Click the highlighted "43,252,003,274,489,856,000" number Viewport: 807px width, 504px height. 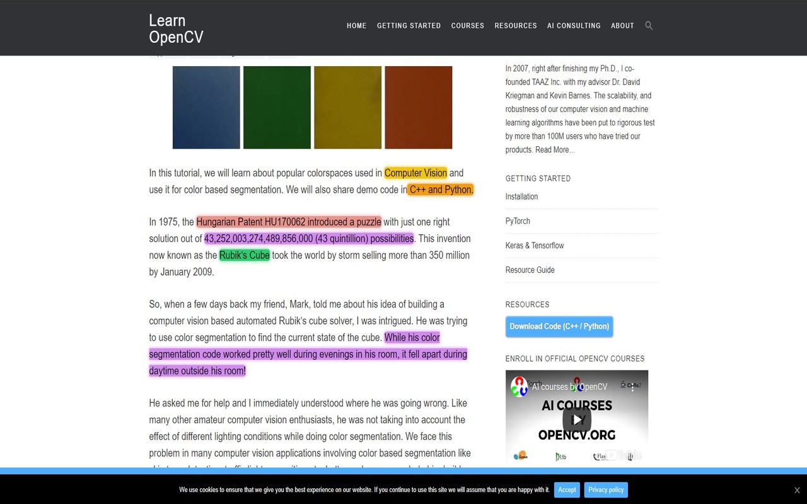tap(258, 239)
